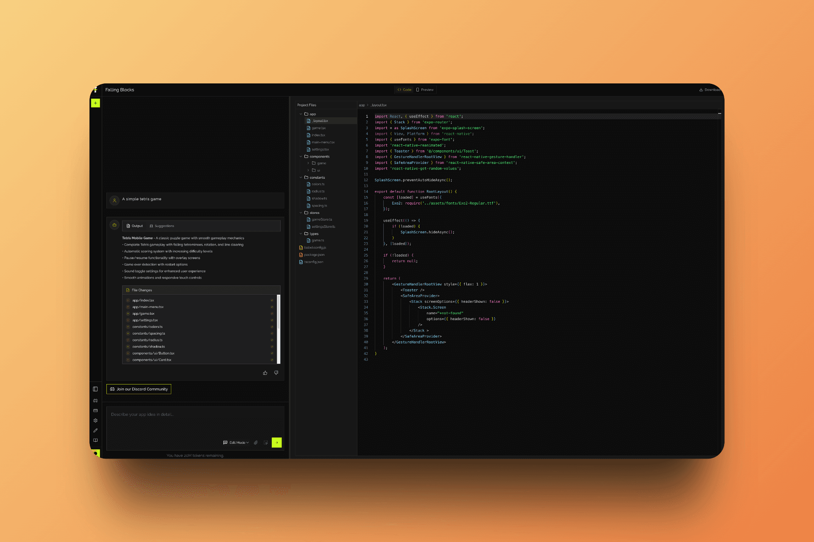814x542 pixels.
Task: Click the gamepad icon in the left sidebar
Action: 95,400
